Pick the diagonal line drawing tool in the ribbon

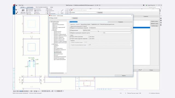[62, 11]
